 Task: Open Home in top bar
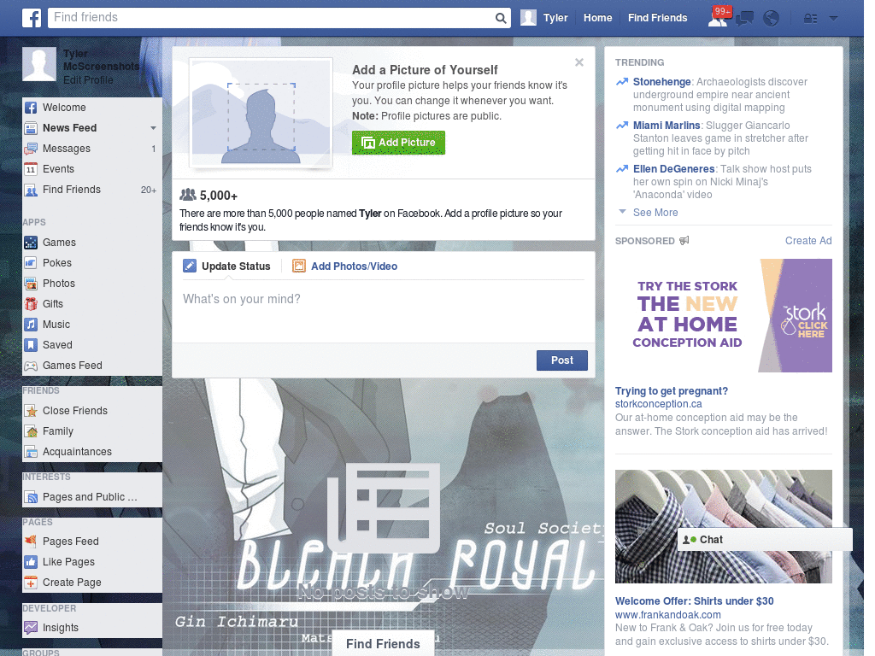click(597, 18)
